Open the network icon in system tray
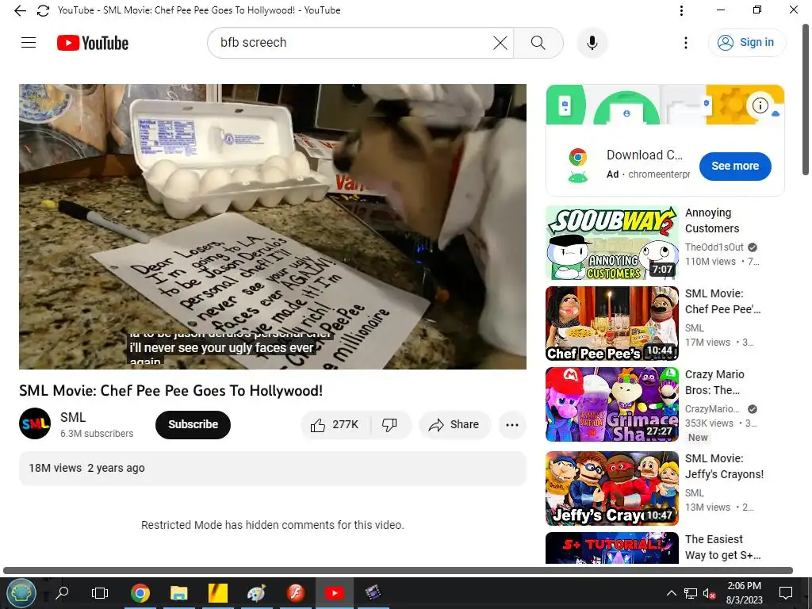The image size is (812, 609). tap(691, 593)
